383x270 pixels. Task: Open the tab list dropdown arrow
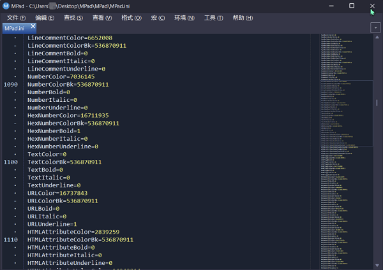[x=375, y=28]
